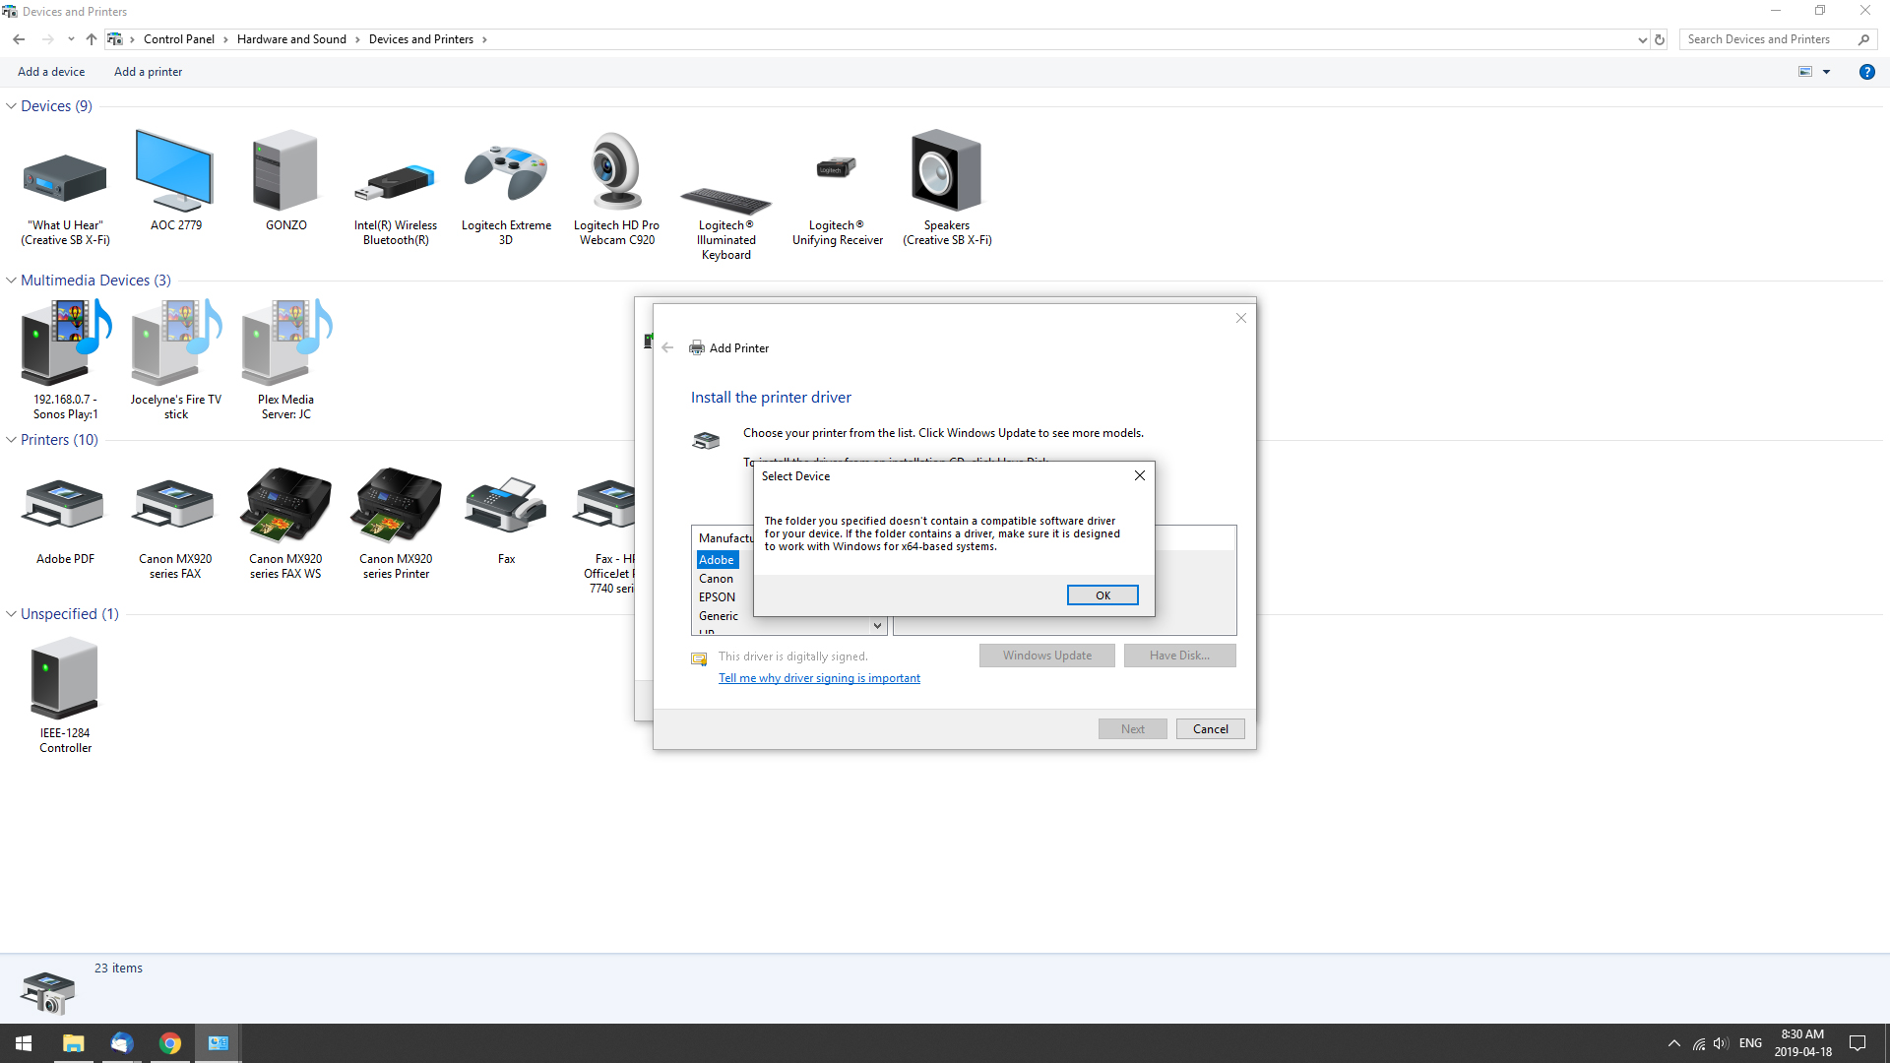The image size is (1890, 1063).
Task: Collapse the Devices (9) section
Action: (x=11, y=105)
